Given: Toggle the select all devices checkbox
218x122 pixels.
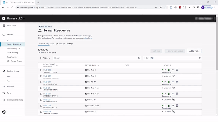Looking at the screenshot, I should tap(41, 58).
